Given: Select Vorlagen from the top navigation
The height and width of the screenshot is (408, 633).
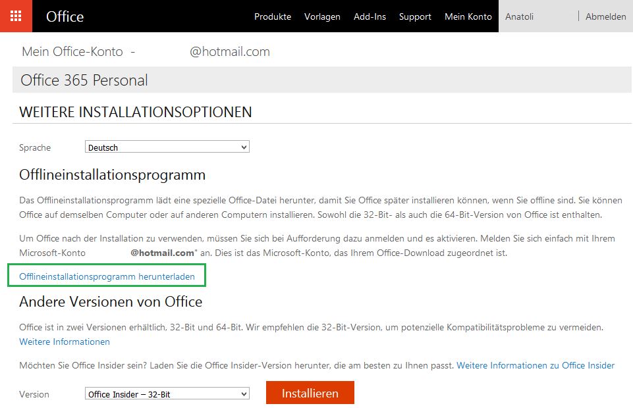Looking at the screenshot, I should (x=322, y=16).
